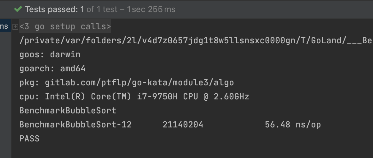
Task: Click the iteration count 21140204
Action: pyautogui.click(x=183, y=125)
